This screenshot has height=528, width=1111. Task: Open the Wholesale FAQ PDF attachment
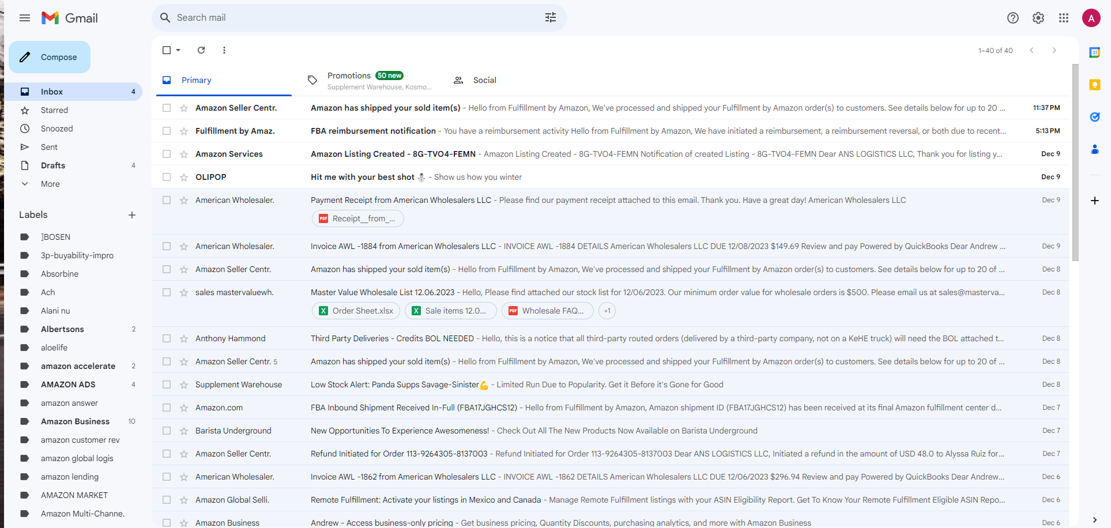pos(547,311)
